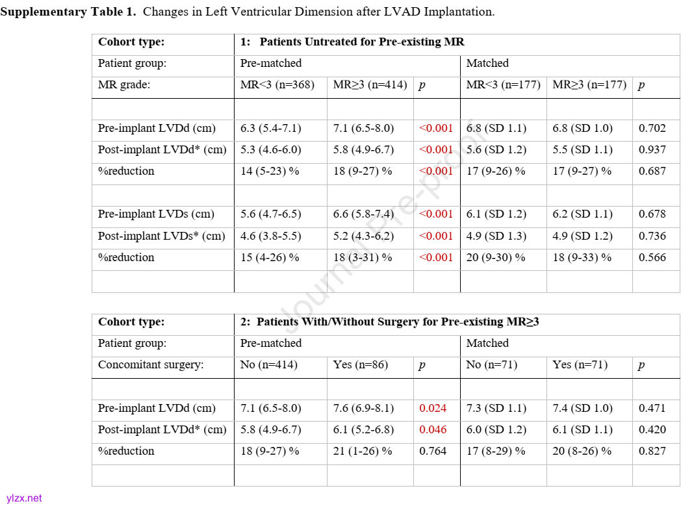Image resolution: width=694 pixels, height=508 pixels.
Task: Click the MR≥3 (n=414) column header
Action: [x=370, y=85]
